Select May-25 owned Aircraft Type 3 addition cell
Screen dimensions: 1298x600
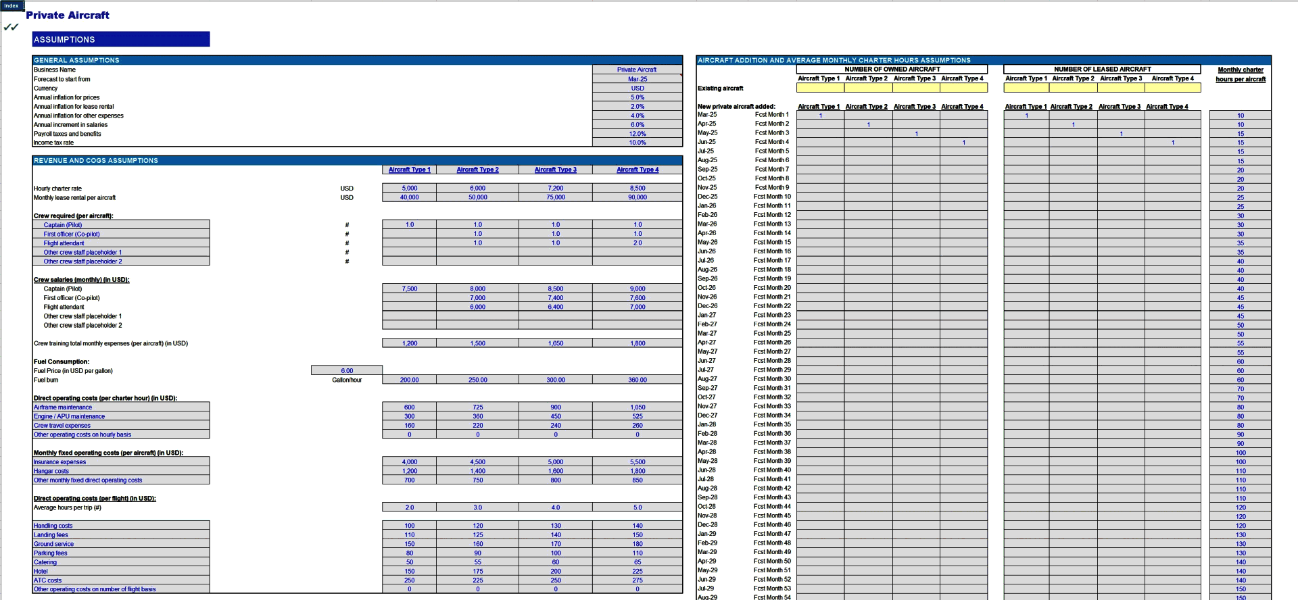916,134
